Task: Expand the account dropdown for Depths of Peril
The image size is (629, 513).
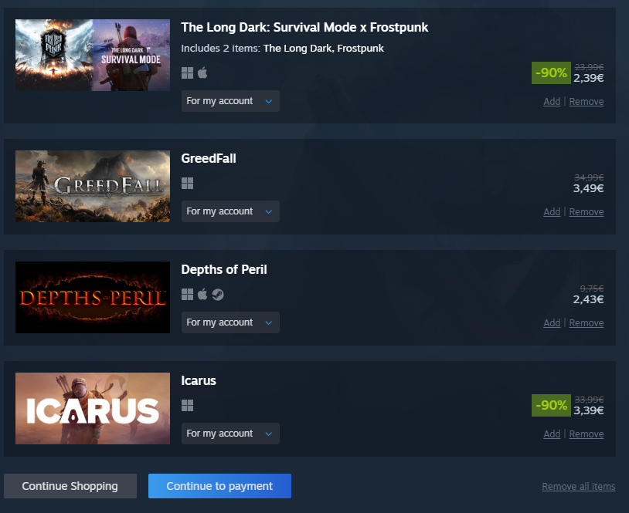Action: 230,322
